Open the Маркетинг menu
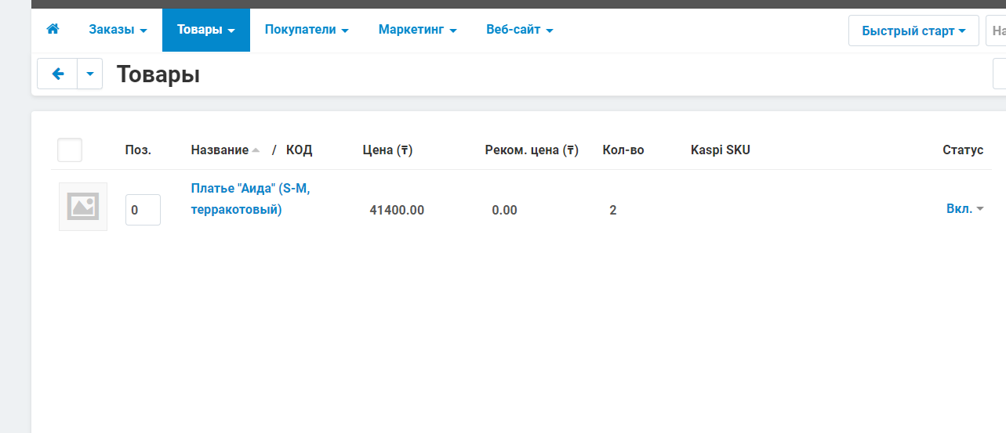 [x=417, y=30]
